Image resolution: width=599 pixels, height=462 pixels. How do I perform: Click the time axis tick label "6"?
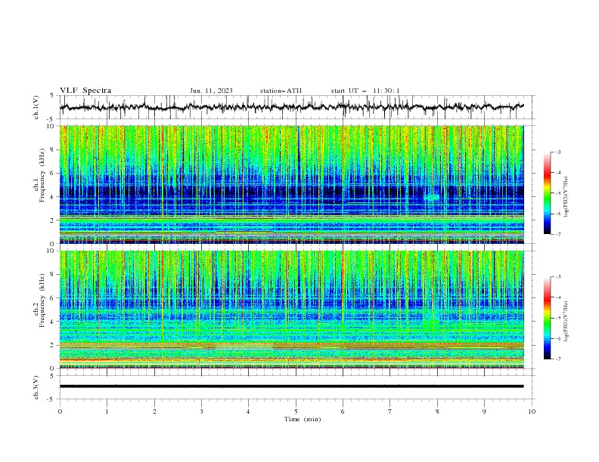click(x=343, y=411)
